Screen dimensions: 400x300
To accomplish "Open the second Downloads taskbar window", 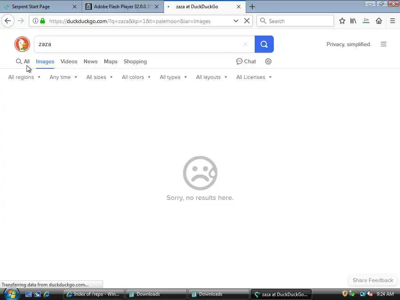I will click(219, 294).
